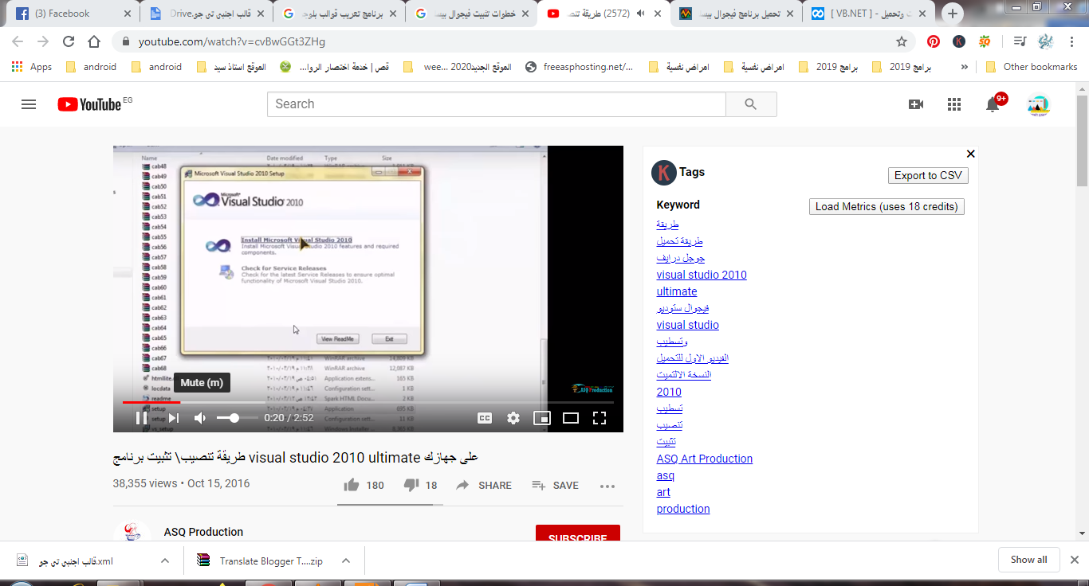1089x586 pixels.
Task: Open the Chrome three-dot menu
Action: tap(1071, 41)
